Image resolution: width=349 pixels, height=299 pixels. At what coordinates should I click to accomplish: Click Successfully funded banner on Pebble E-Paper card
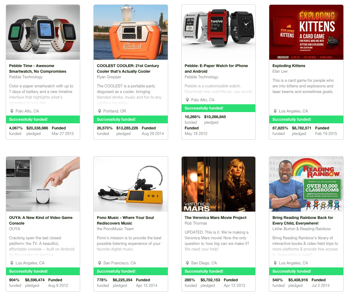pyautogui.click(x=219, y=108)
